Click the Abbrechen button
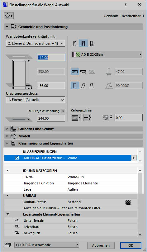 click(101, 245)
